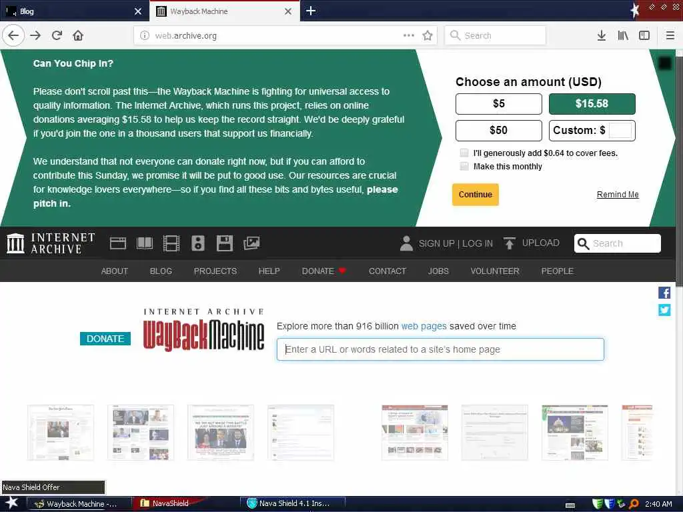Close the donation banner
683x512 pixels.
(x=665, y=63)
